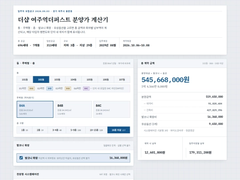The height and width of the screenshot is (180, 240).
Task: Select building 105동
Action: [x=90, y=80]
